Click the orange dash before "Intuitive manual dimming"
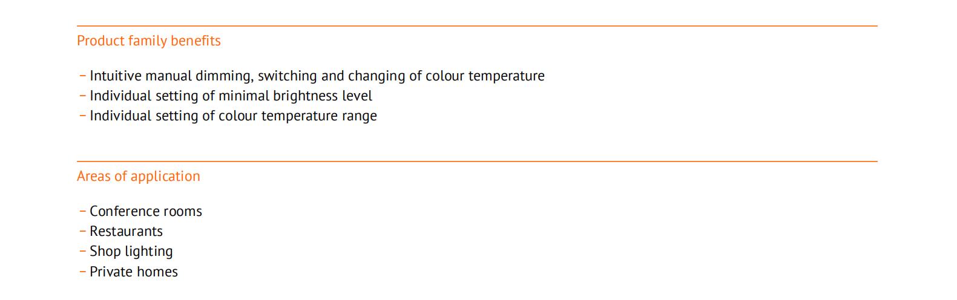957x300 pixels. tap(82, 76)
